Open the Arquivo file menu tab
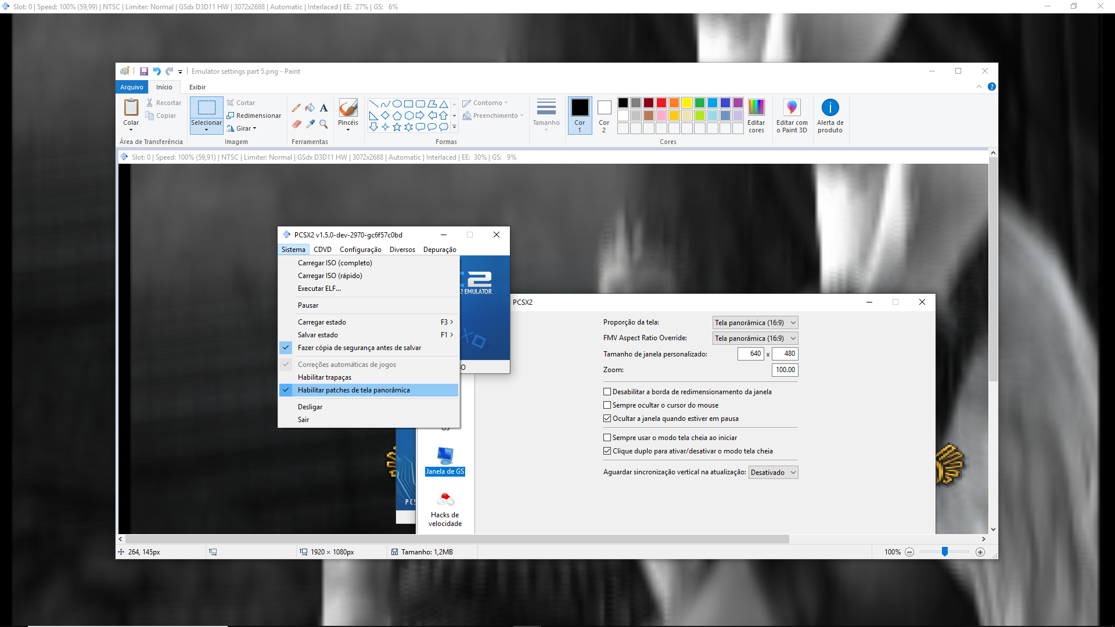 pyautogui.click(x=132, y=87)
